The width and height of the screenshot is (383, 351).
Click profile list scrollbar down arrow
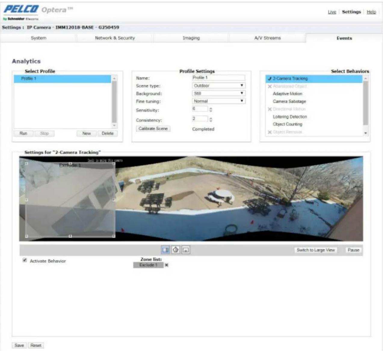point(114,125)
